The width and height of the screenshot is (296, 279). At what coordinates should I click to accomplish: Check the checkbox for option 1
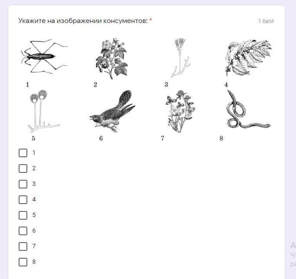pyautogui.click(x=23, y=153)
